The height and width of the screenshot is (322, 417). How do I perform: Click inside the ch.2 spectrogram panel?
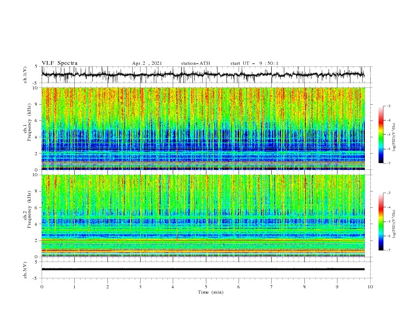[x=203, y=216]
